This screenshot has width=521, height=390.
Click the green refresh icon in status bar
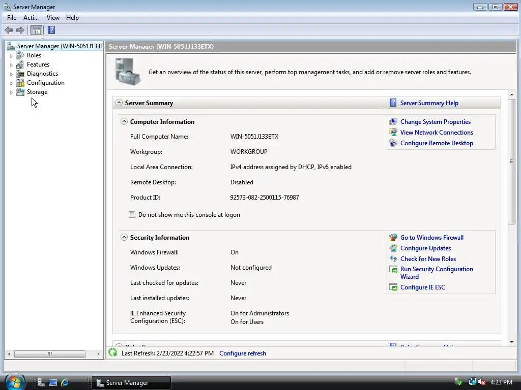click(112, 352)
